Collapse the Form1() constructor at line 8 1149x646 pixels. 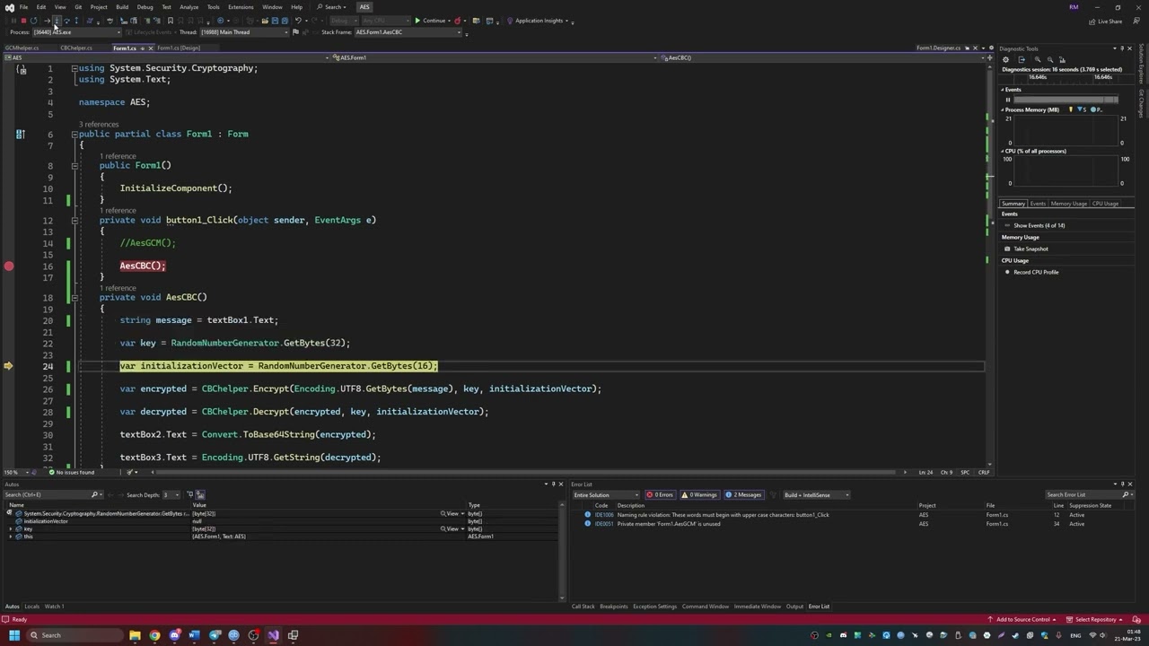tap(75, 166)
